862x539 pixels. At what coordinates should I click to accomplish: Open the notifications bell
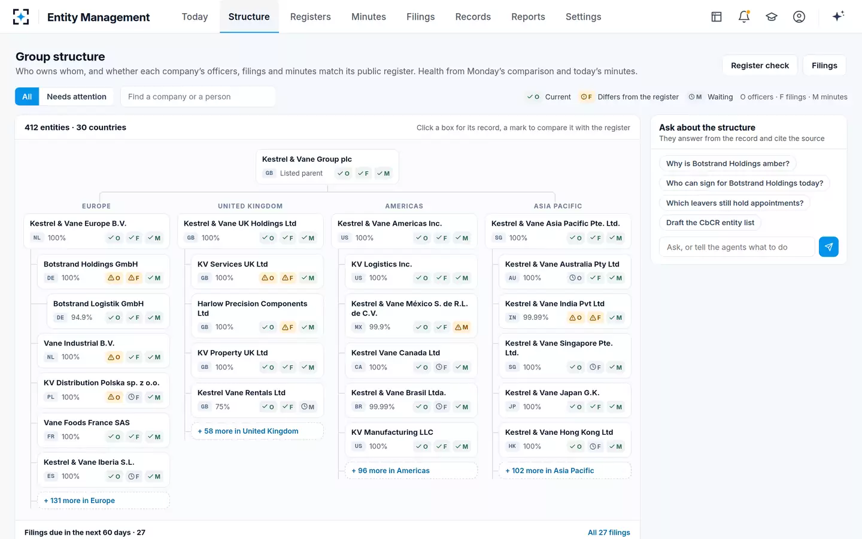(744, 17)
